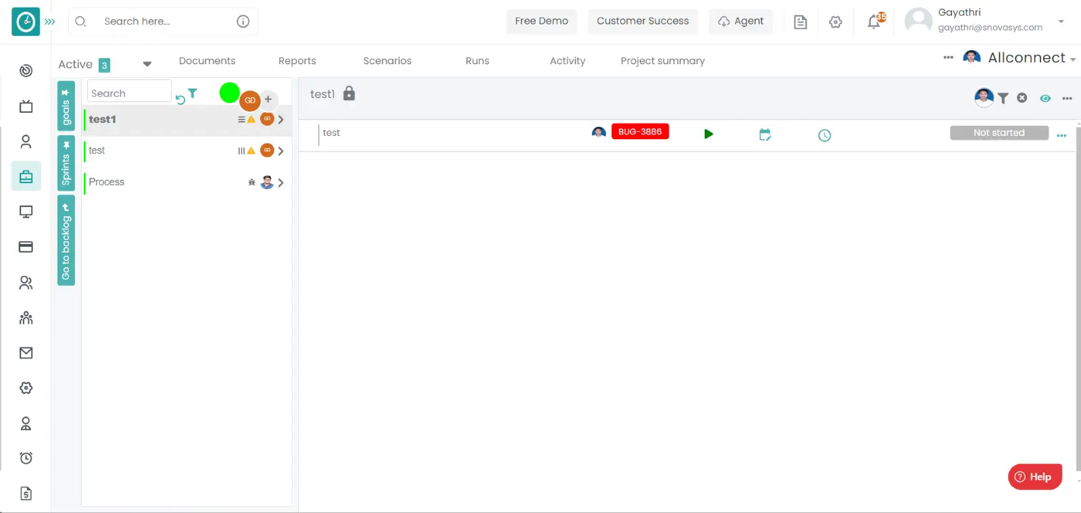Open the notifications bell
This screenshot has width=1081, height=513.
click(x=874, y=22)
